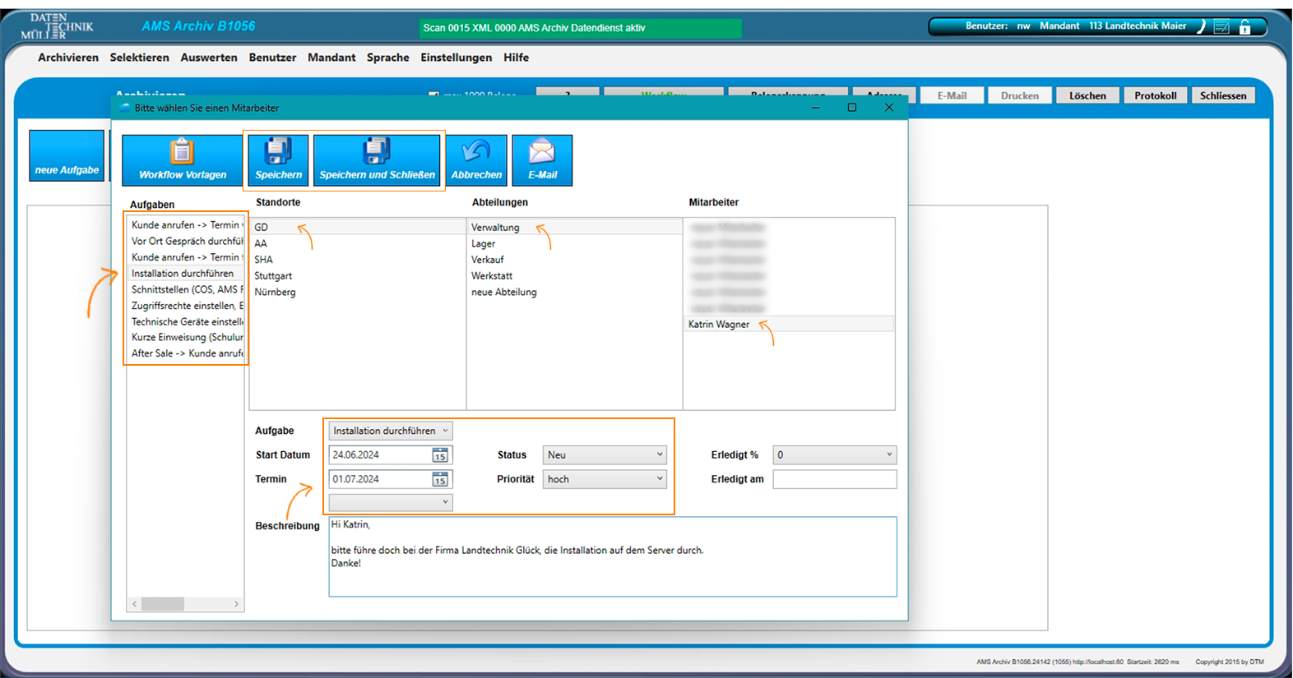Screen dimensions: 1293x678
Task: Expand the Status dropdown showing Neu
Action: 605,455
